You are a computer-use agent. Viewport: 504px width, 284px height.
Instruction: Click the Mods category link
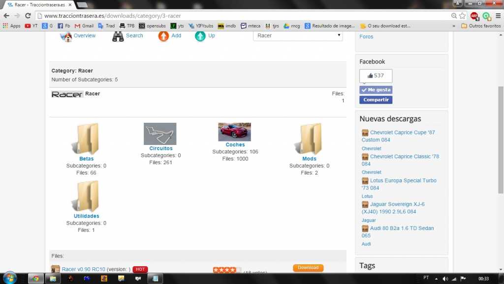(x=309, y=159)
